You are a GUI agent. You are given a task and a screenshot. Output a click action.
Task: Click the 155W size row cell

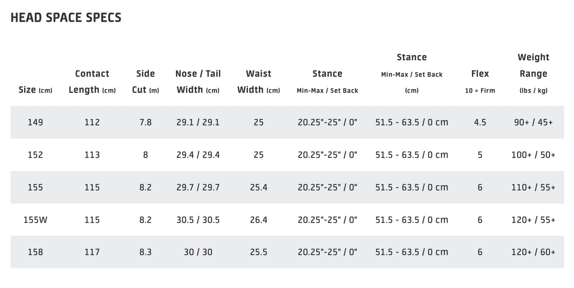35,220
